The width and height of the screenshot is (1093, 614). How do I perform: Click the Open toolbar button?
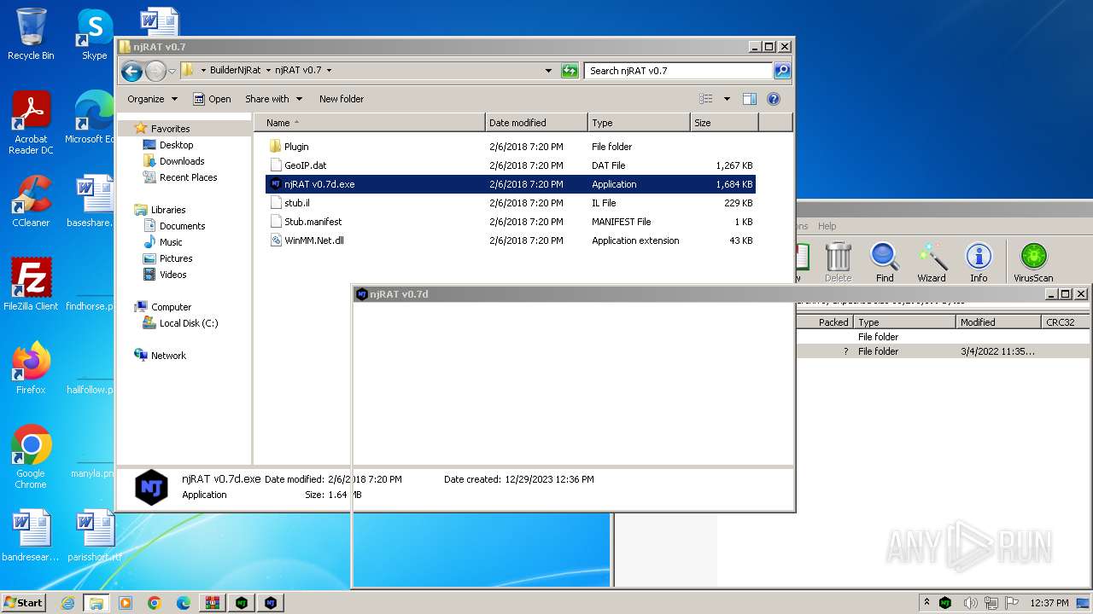coord(212,99)
